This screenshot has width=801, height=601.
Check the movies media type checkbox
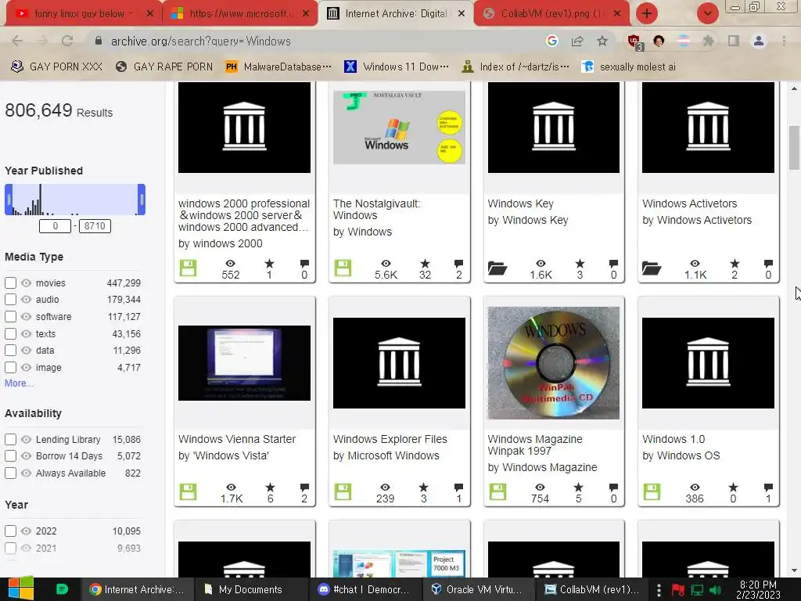10,283
